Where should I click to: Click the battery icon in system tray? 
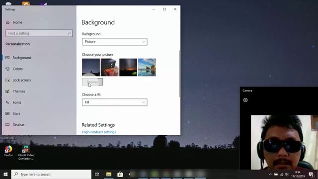(276, 175)
